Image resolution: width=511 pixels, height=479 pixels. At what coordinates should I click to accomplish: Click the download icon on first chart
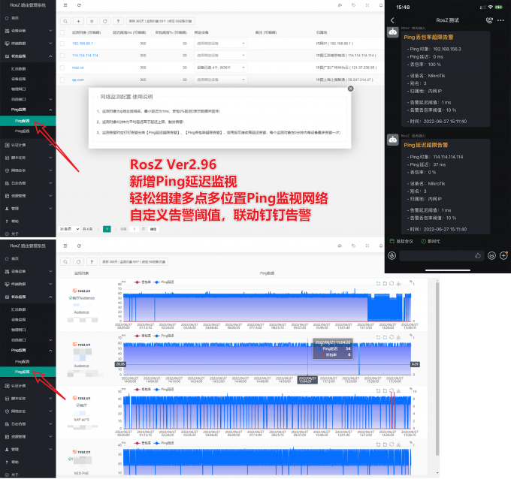[x=398, y=284]
